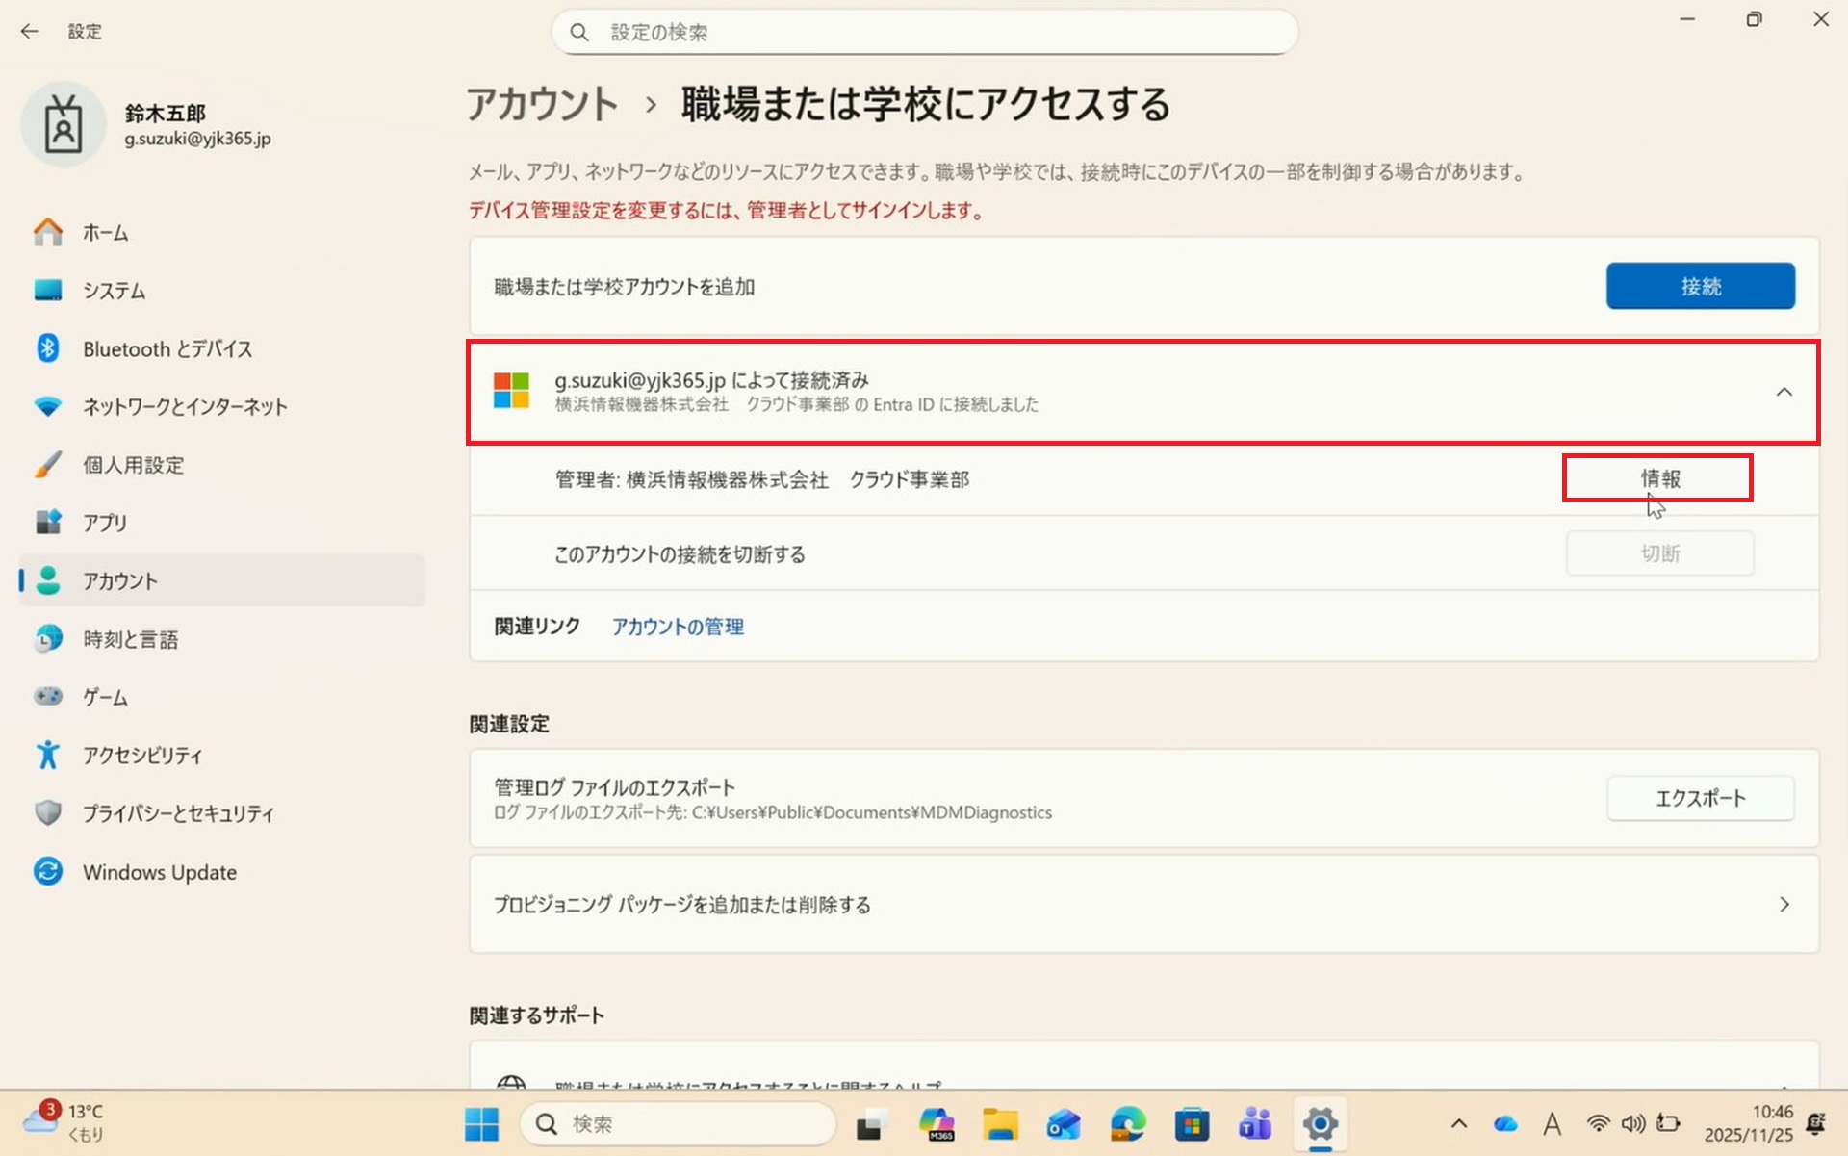The height and width of the screenshot is (1156, 1848).
Task: Open ホーム from the sidebar
Action: point(104,233)
